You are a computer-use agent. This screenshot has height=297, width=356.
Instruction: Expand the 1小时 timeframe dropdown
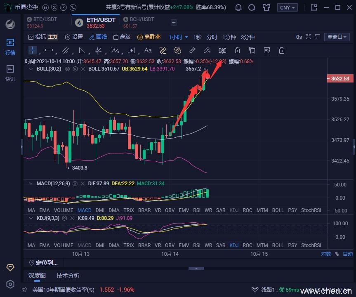(178, 37)
